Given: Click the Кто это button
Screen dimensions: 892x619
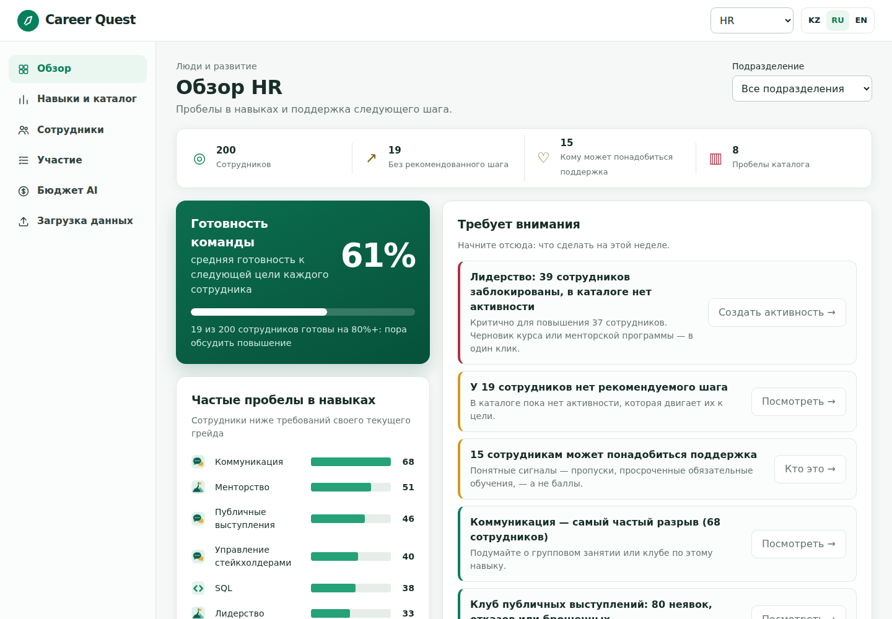Looking at the screenshot, I should [810, 469].
